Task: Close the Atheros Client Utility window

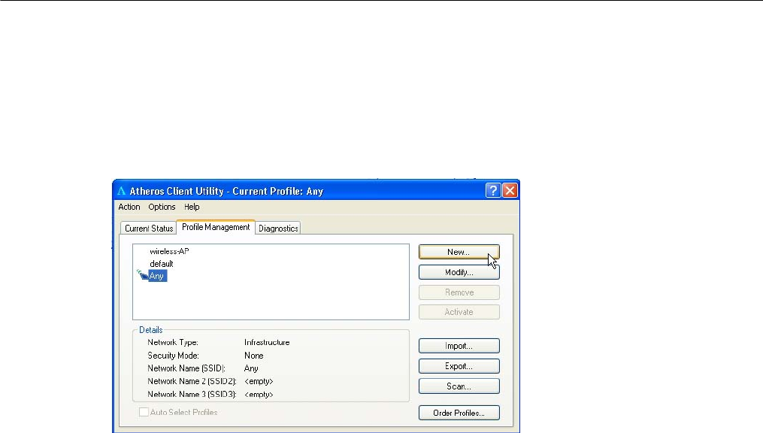Action: pos(510,190)
